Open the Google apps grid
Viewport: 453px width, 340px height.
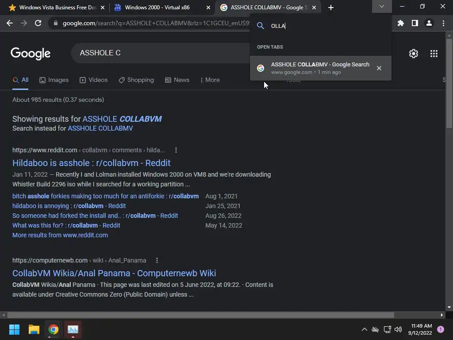[434, 54]
